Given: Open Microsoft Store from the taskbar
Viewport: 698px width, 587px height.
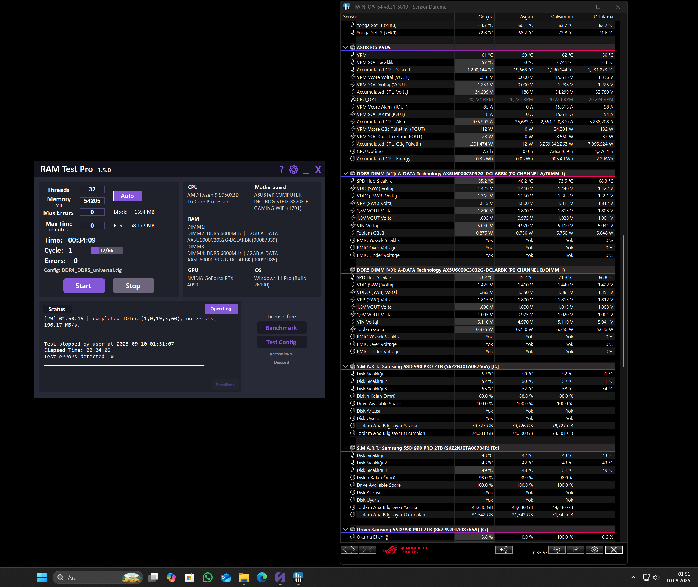Looking at the screenshot, I should click(x=189, y=578).
